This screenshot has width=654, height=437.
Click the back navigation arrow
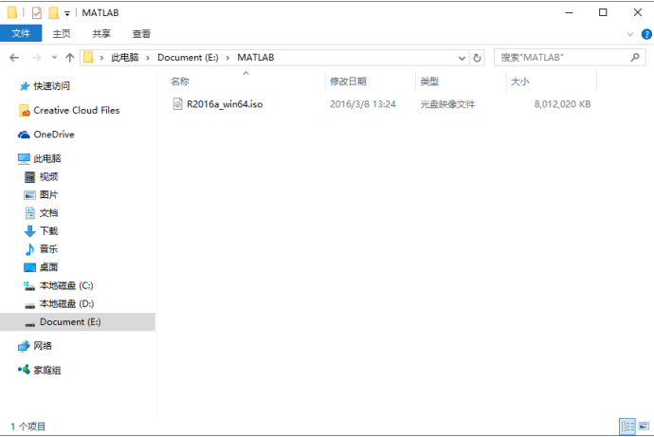pos(14,58)
